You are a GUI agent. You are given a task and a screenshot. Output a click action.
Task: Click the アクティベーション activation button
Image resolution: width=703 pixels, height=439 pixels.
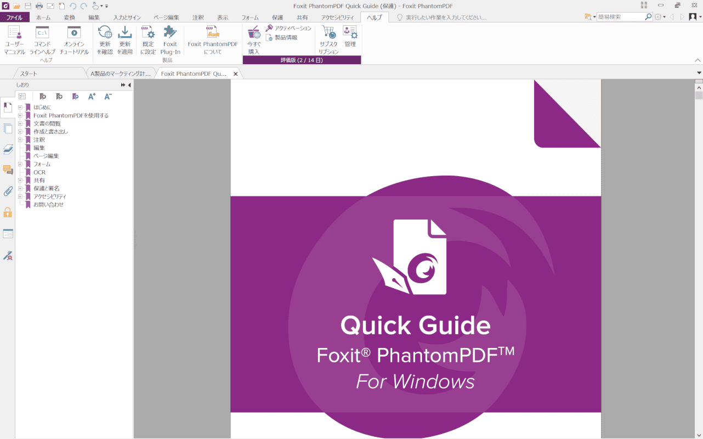(x=288, y=28)
